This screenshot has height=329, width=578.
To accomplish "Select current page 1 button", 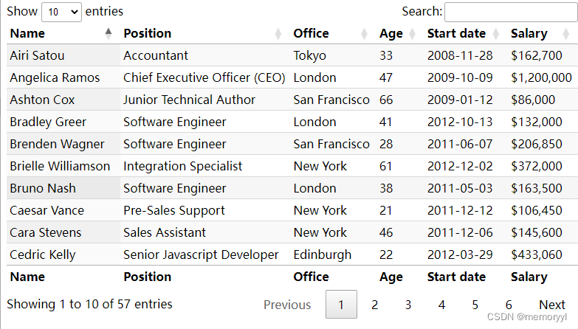I will (341, 305).
